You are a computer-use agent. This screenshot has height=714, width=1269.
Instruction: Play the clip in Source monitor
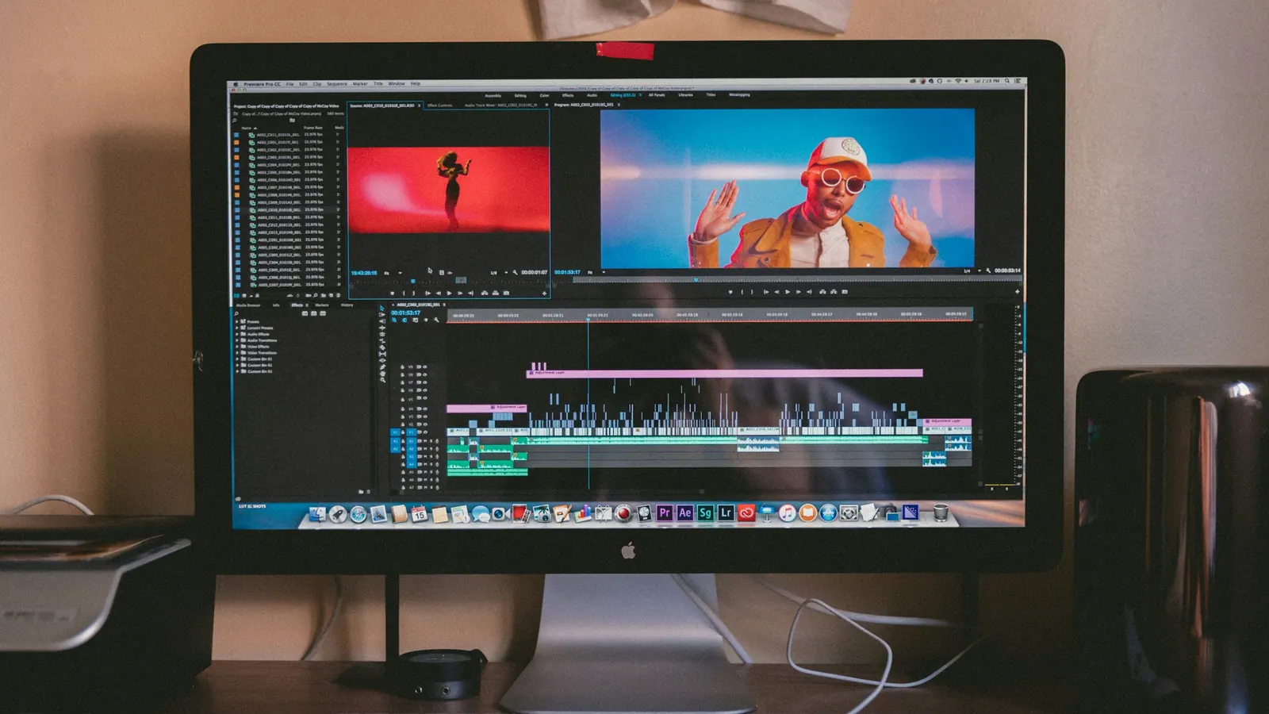(x=449, y=293)
